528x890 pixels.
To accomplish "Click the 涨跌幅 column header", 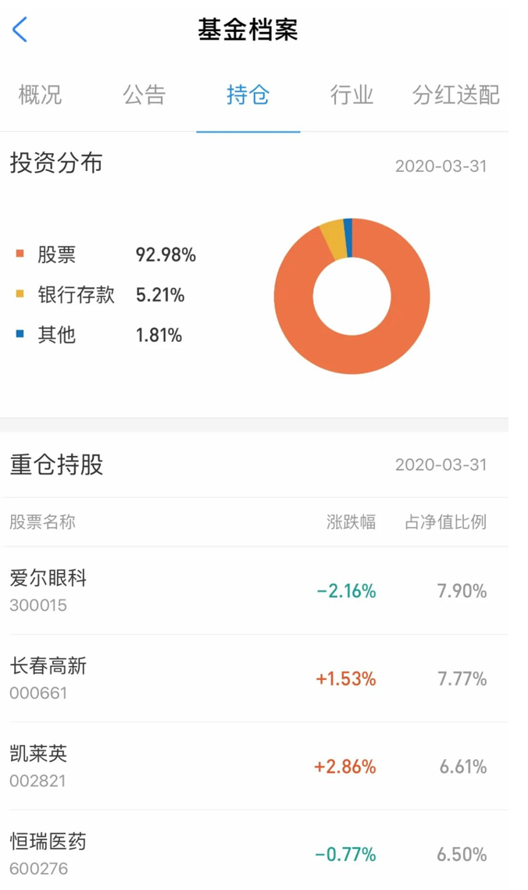I will (351, 522).
